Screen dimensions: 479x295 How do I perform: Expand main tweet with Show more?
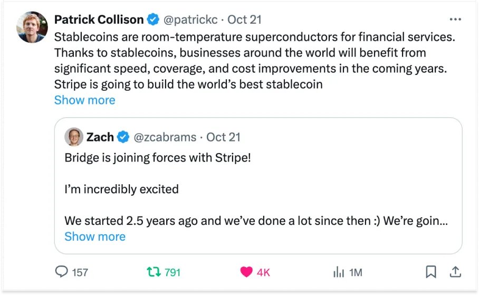pos(84,100)
